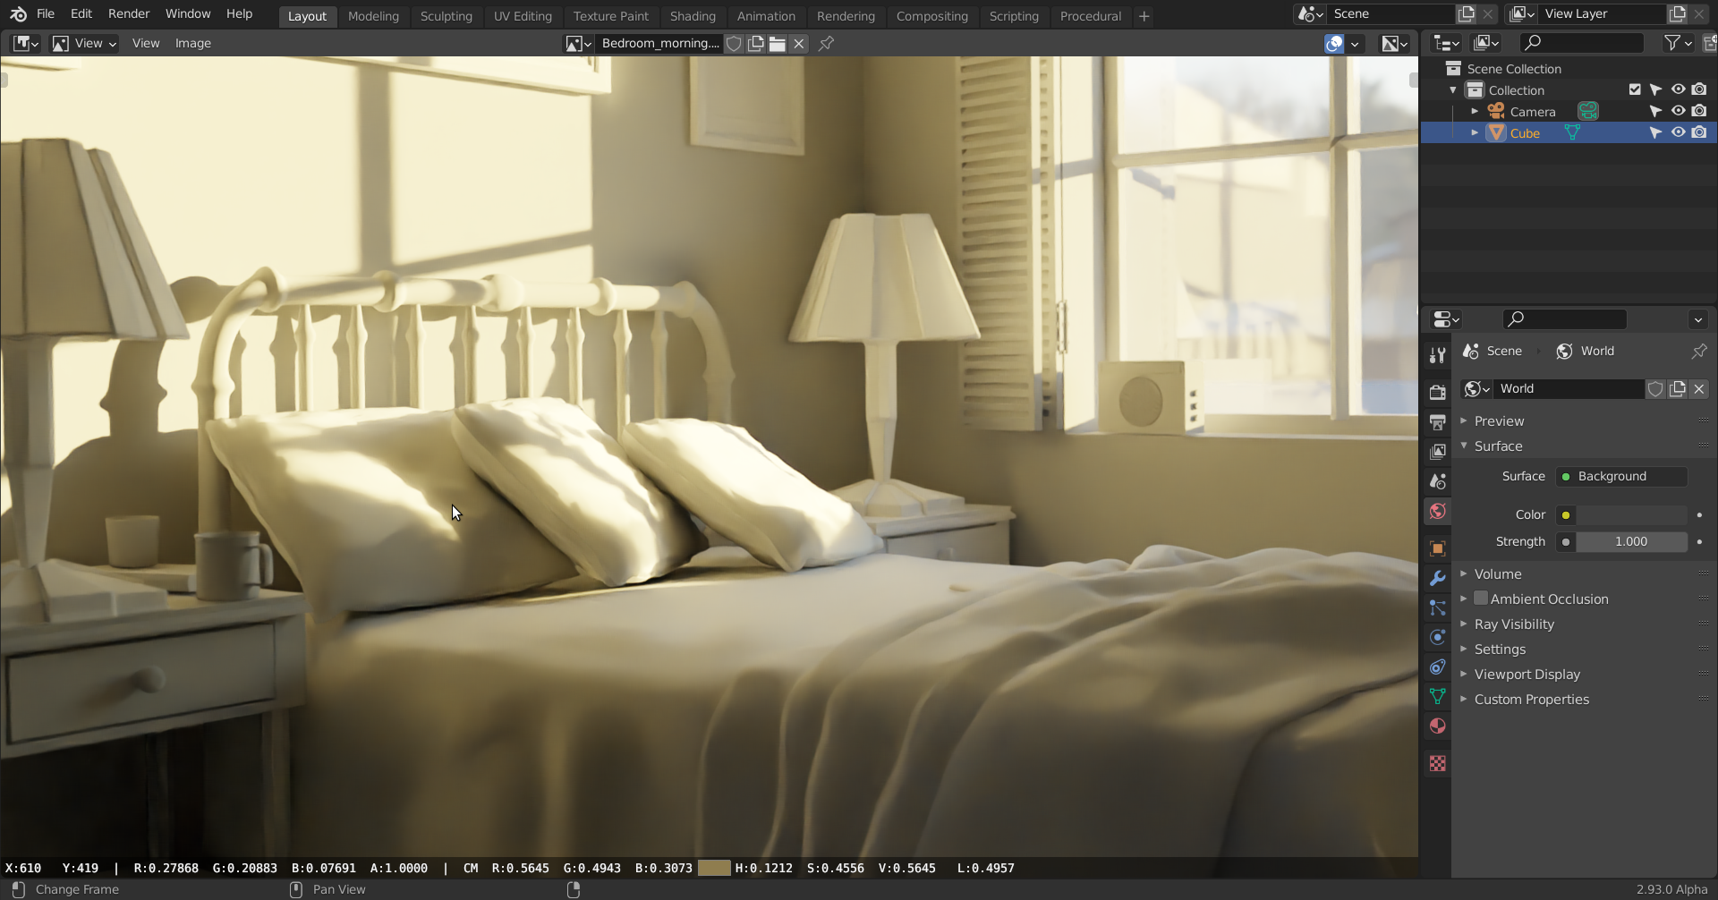Enable the Ambient Occlusion checkbox
This screenshot has height=900, width=1718.
pos(1481,599)
